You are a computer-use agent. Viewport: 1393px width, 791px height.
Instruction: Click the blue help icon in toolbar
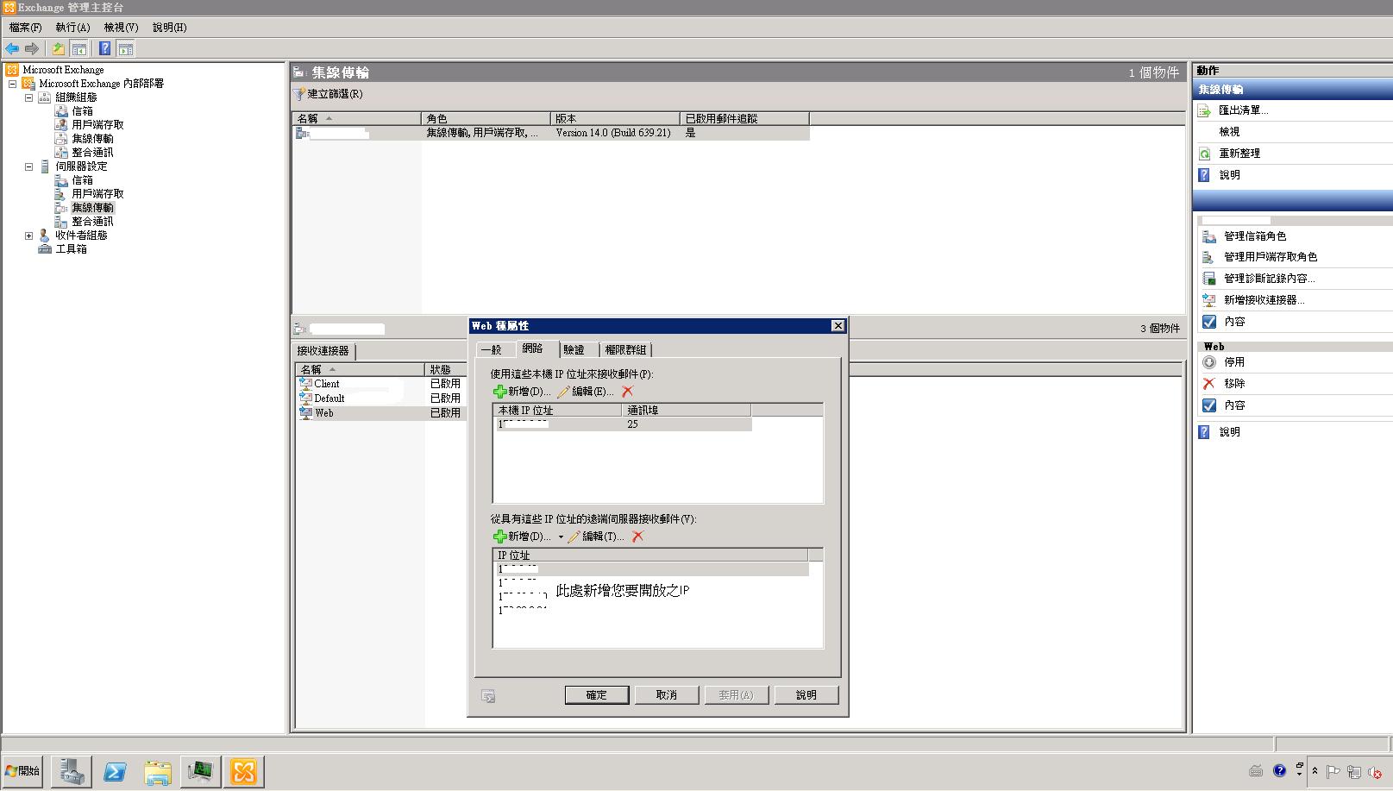[104, 49]
